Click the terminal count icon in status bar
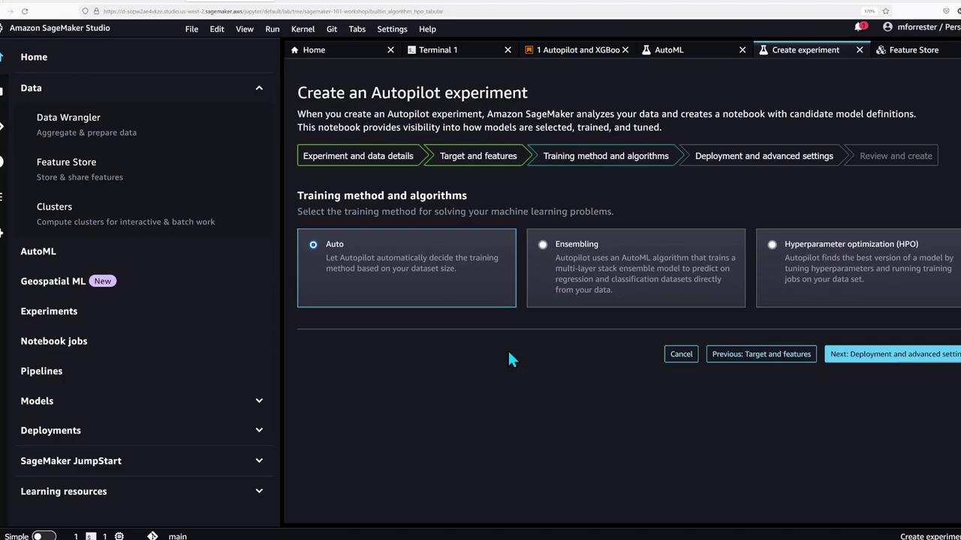This screenshot has height=540, width=961. pyautogui.click(x=90, y=535)
